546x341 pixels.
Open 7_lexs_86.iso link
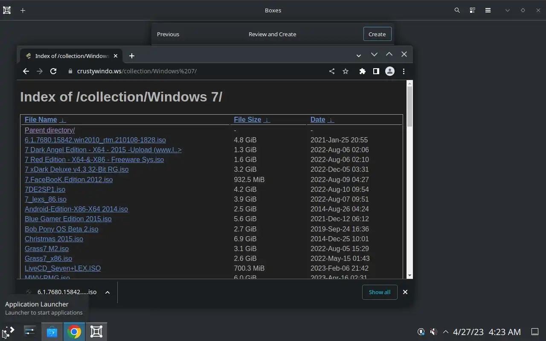46,199
